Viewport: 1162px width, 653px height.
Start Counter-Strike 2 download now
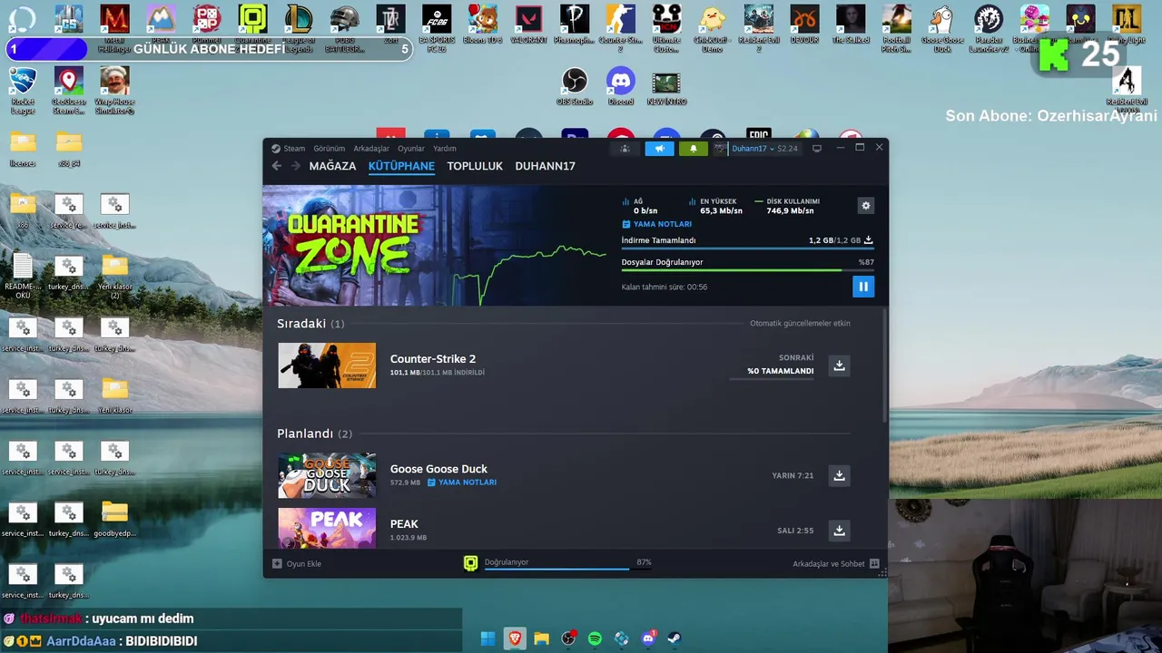pos(840,365)
